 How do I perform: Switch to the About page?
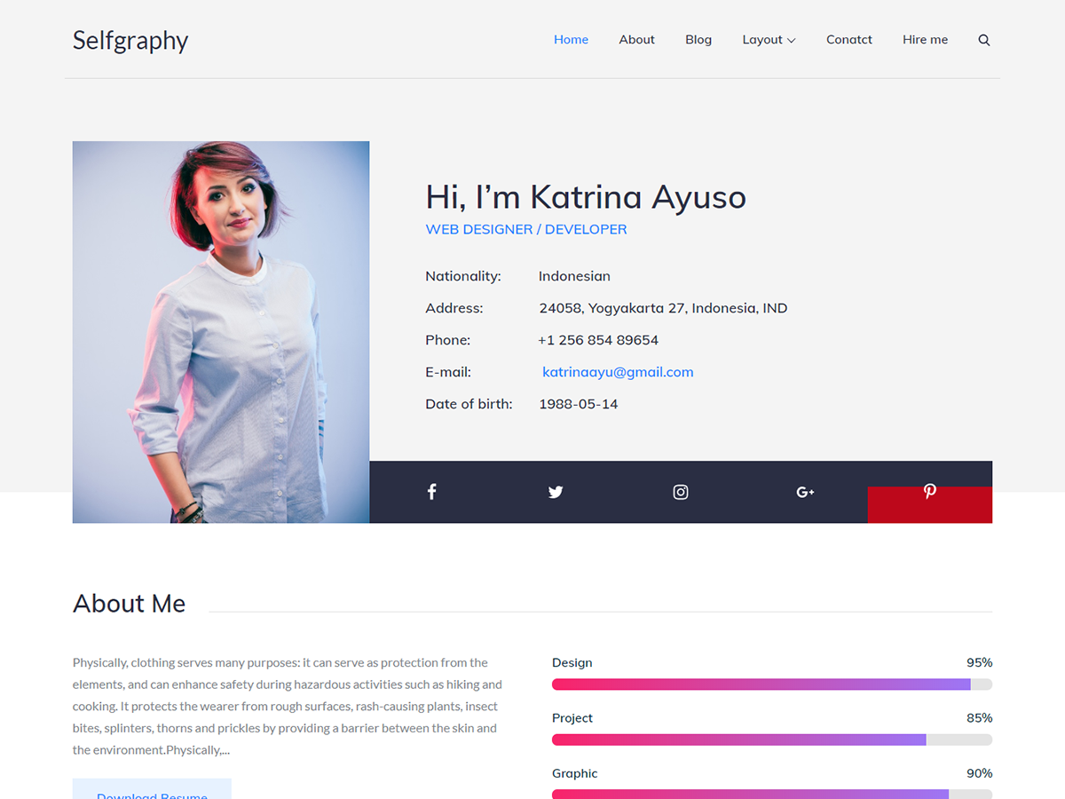(x=636, y=39)
